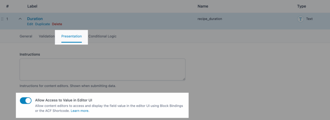Focus the Instructions text area
330x120 pixels.
click(x=102, y=70)
